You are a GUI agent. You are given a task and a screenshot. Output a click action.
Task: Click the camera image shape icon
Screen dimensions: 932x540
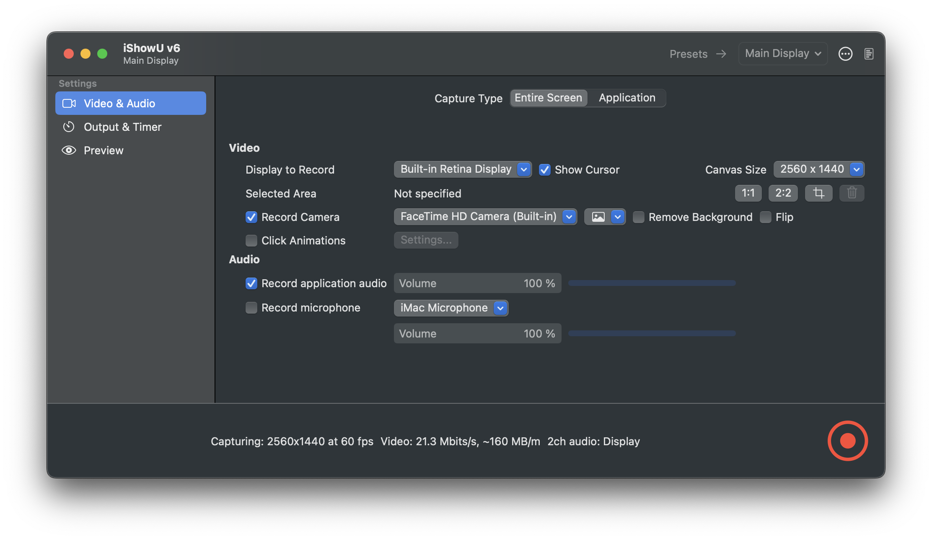(598, 217)
